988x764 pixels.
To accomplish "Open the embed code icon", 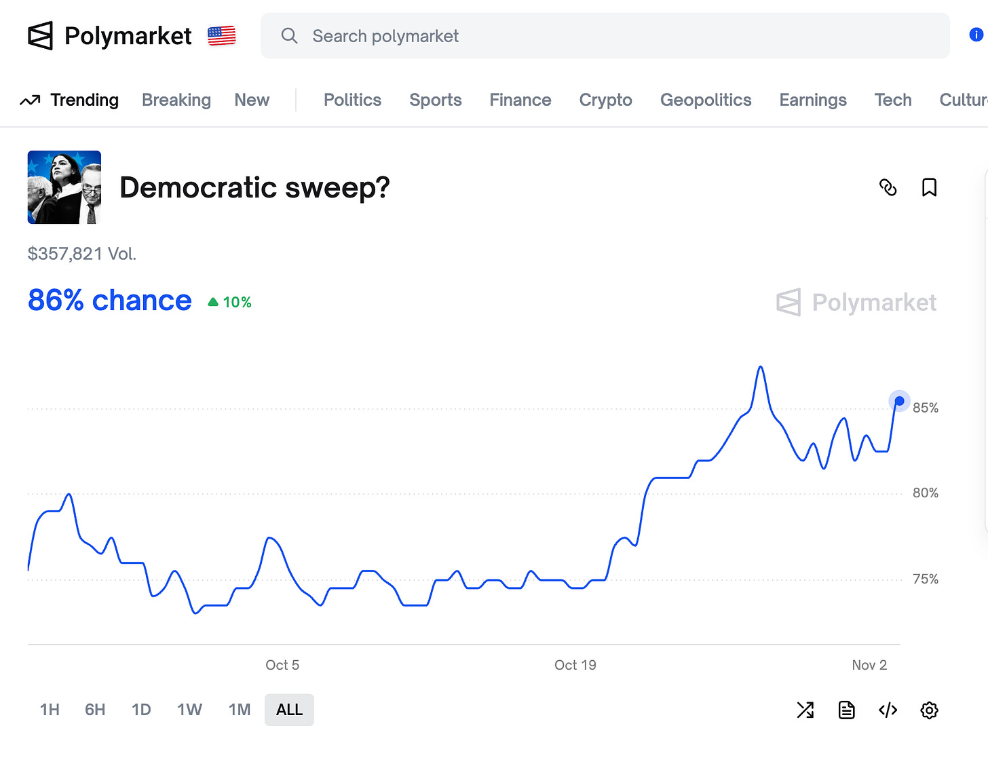I will pos(888,710).
